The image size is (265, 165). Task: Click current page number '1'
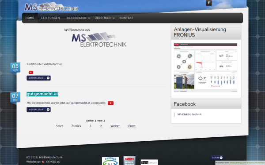pos(91,126)
